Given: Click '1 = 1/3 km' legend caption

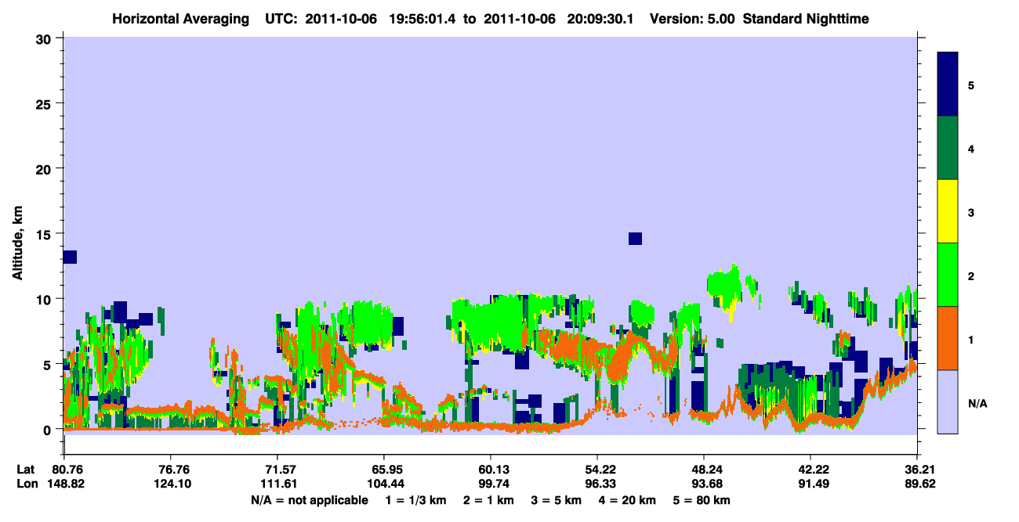Looking at the screenshot, I should pos(418,500).
